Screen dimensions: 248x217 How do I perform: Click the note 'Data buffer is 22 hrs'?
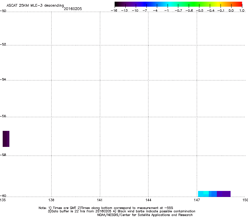click(69, 211)
